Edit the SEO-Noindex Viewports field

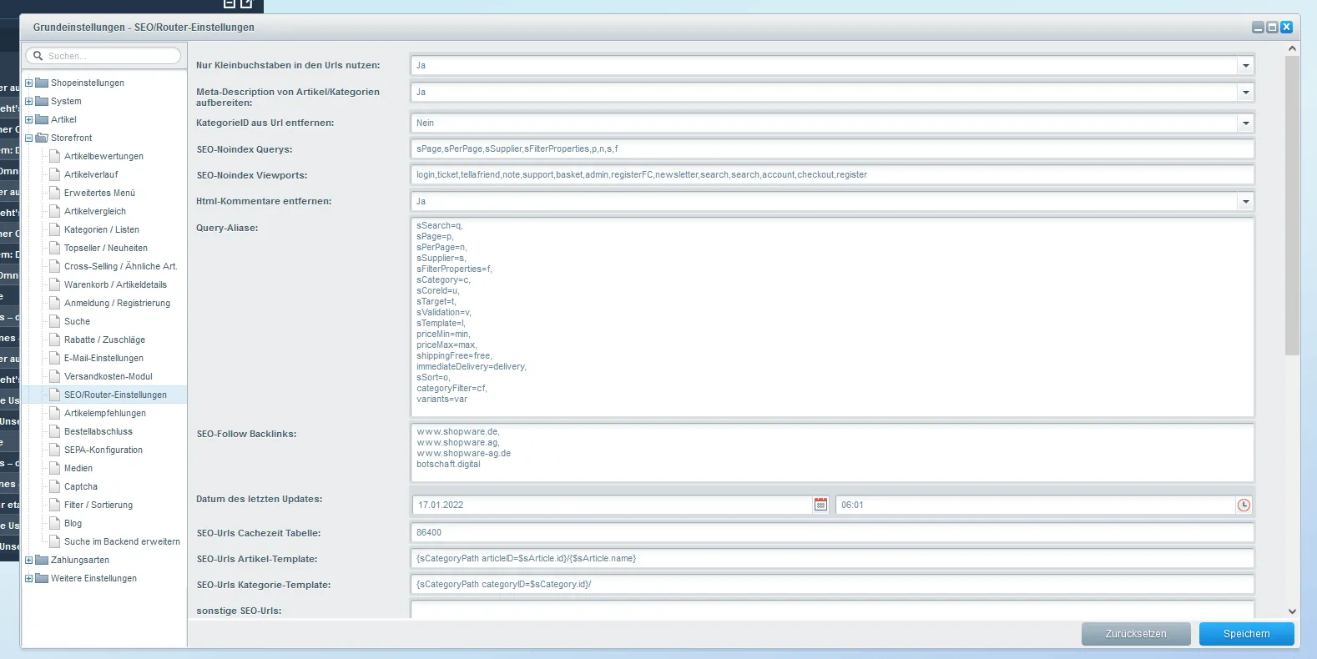(832, 174)
